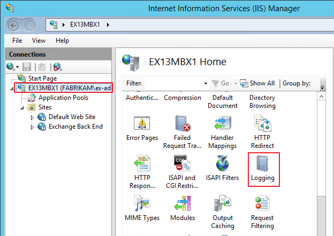Click the Forward navigation button
The image size is (334, 236).
pos(31,26)
